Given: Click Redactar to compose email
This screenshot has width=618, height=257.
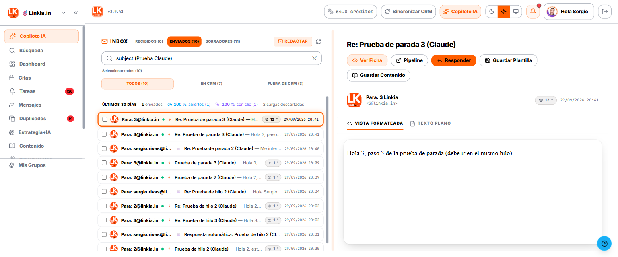Looking at the screenshot, I should (293, 41).
